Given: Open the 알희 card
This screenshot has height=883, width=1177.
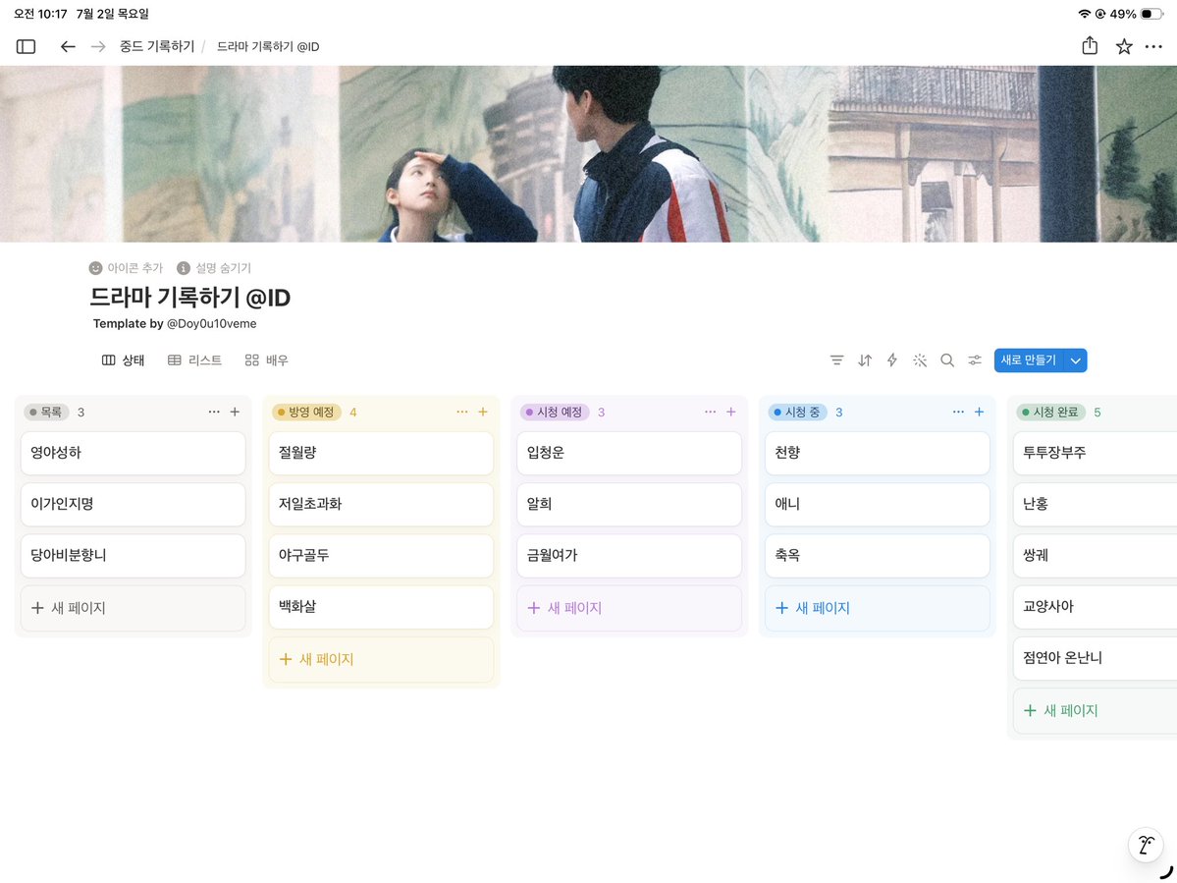Looking at the screenshot, I should pos(629,505).
